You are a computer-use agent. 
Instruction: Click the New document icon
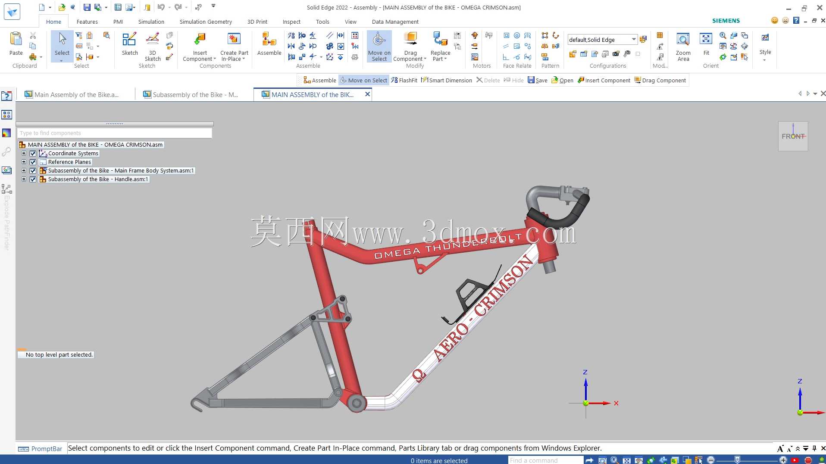pyautogui.click(x=42, y=7)
